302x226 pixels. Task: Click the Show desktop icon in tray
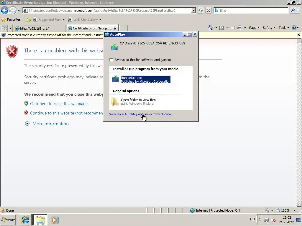[298, 220]
